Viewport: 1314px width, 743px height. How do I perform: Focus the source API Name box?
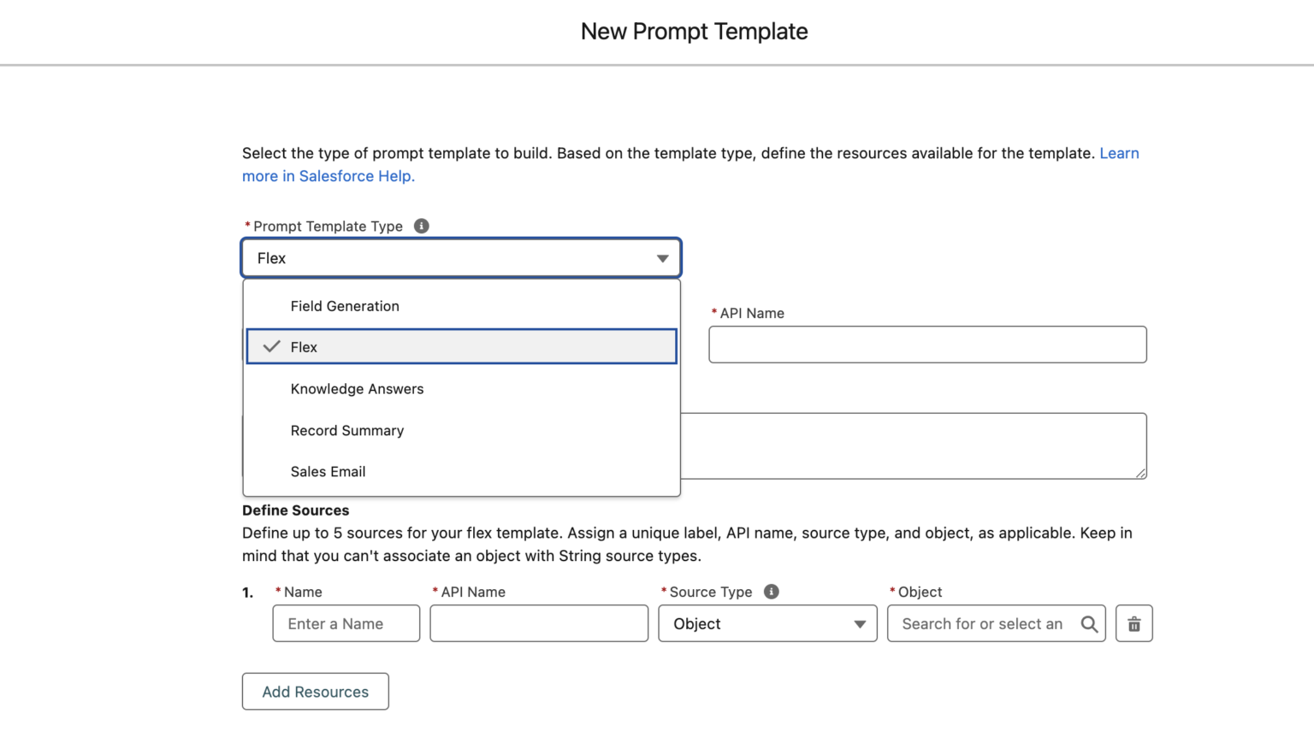[538, 623]
